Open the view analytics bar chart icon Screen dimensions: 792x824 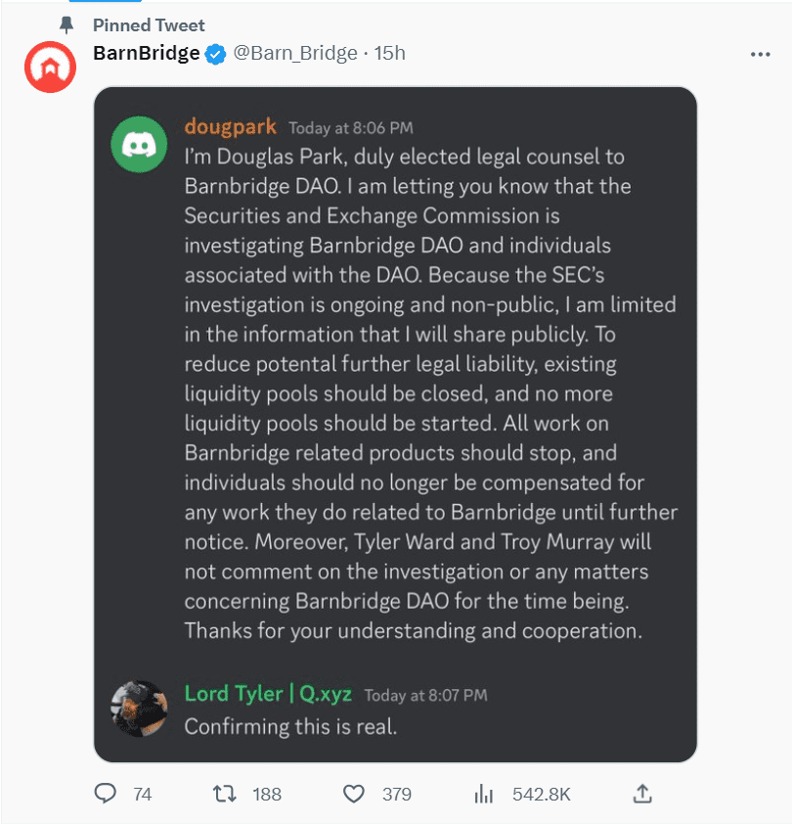(483, 794)
